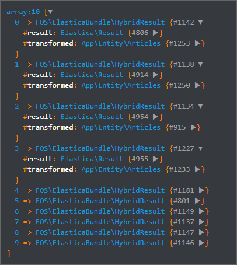
Task: Click App\Entity\Articles class beside #1250
Action: point(121,86)
